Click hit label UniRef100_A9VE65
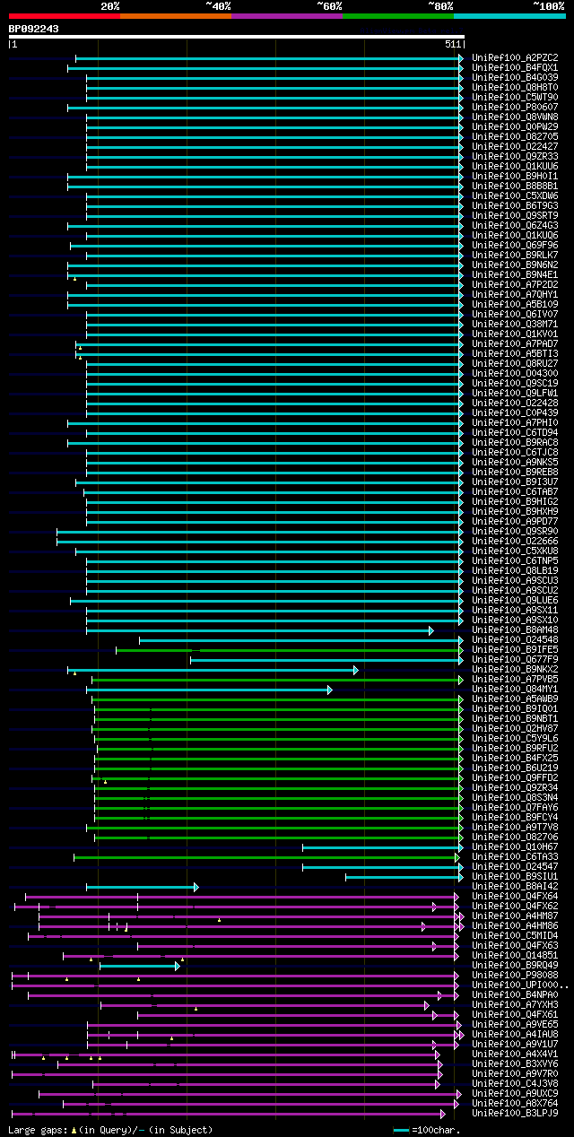Screen dimensions: 574x1137 pyautogui.click(x=515, y=1024)
